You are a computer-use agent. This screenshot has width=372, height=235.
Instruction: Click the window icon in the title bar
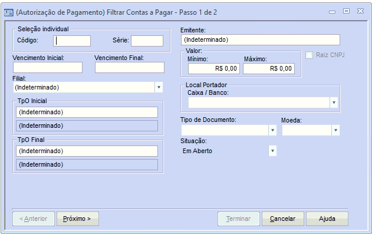click(x=9, y=12)
